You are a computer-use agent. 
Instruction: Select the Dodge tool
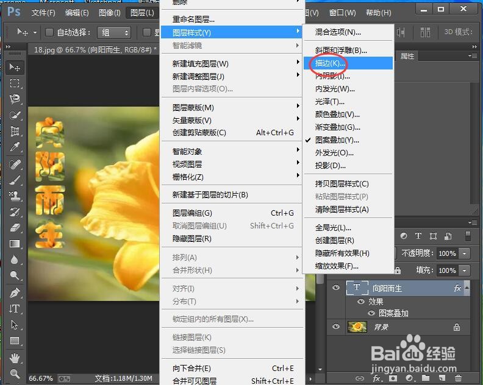(15, 275)
